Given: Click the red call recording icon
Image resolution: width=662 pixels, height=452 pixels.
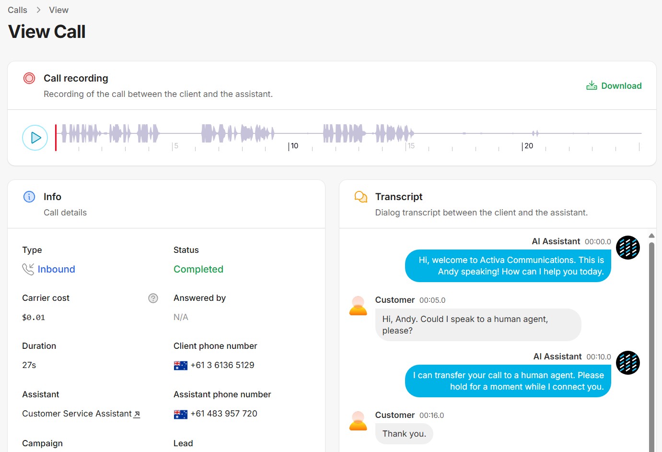Looking at the screenshot, I should pos(29,78).
